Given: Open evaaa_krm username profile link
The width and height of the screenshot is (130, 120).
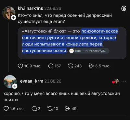Looking at the screenshot, I should [32, 81].
